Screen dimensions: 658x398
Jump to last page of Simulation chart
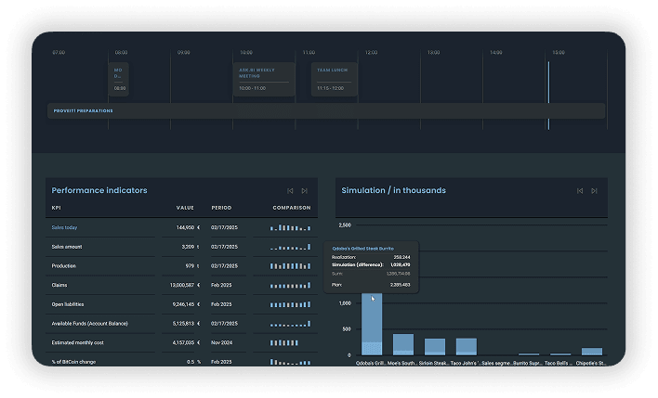pyautogui.click(x=594, y=190)
